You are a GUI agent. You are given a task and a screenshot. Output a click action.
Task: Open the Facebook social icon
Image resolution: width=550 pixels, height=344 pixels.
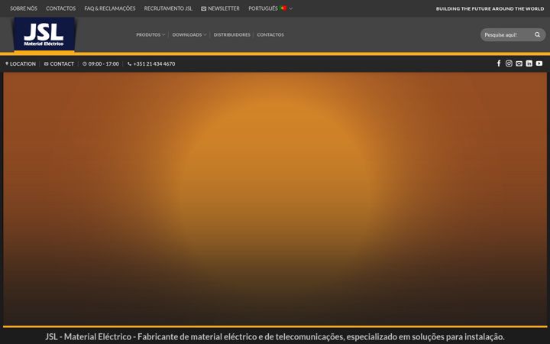point(499,63)
